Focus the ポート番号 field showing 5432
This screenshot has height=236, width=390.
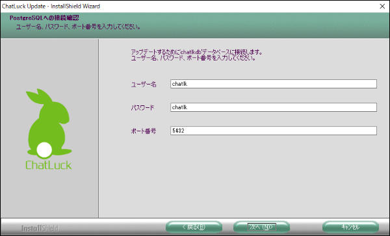[274, 131]
